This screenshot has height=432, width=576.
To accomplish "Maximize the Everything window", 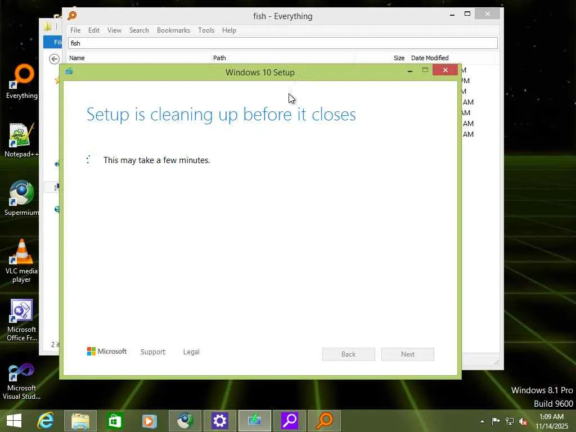I will pos(467,14).
